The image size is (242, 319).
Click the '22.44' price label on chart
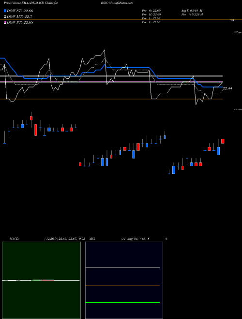coord(227,88)
